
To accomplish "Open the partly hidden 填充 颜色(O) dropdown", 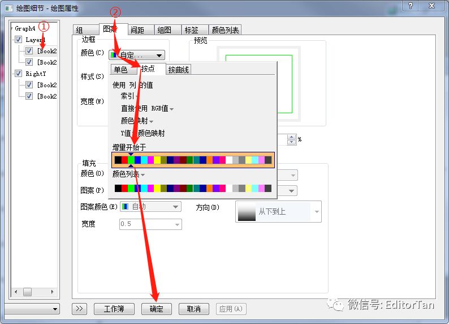I will pyautogui.click(x=293, y=175).
